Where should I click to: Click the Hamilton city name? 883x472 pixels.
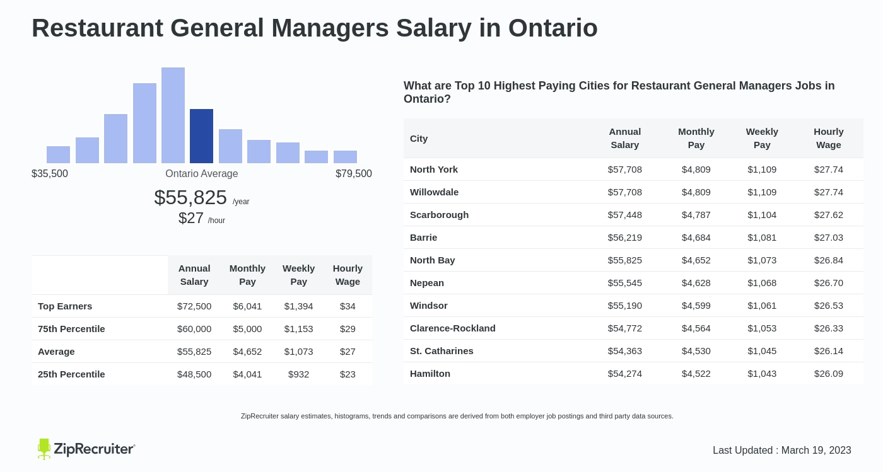click(430, 374)
